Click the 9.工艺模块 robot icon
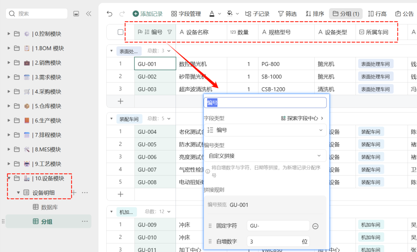The height and width of the screenshot is (252, 417). [x=26, y=164]
